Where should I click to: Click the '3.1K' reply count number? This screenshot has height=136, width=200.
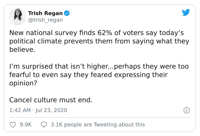57,124
